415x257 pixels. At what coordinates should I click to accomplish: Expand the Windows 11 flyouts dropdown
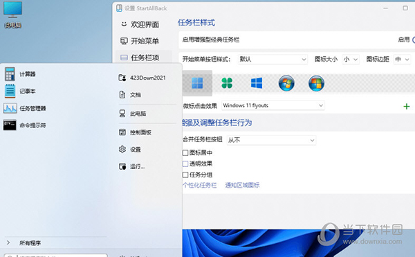pos(273,105)
